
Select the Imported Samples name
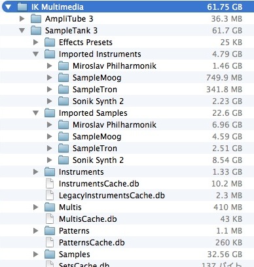point(93,113)
